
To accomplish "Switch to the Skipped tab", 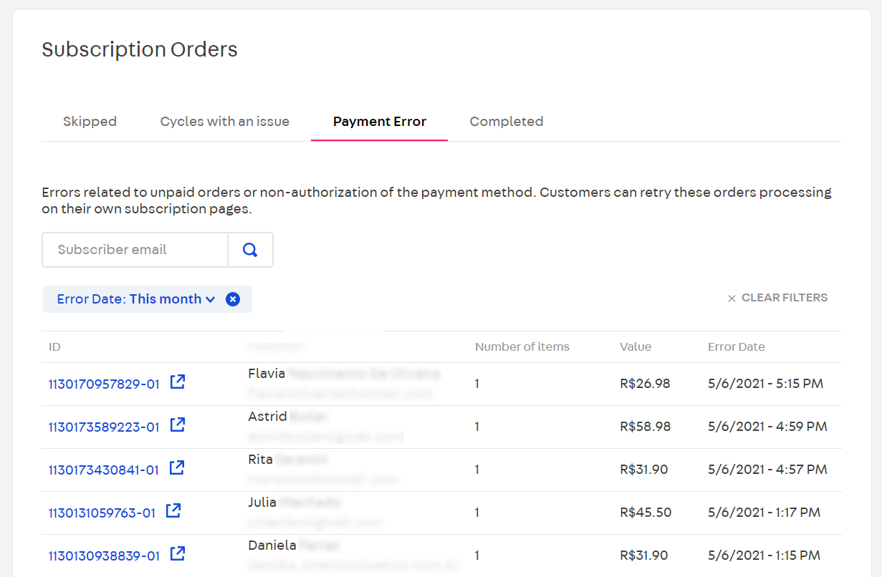I will tap(90, 122).
